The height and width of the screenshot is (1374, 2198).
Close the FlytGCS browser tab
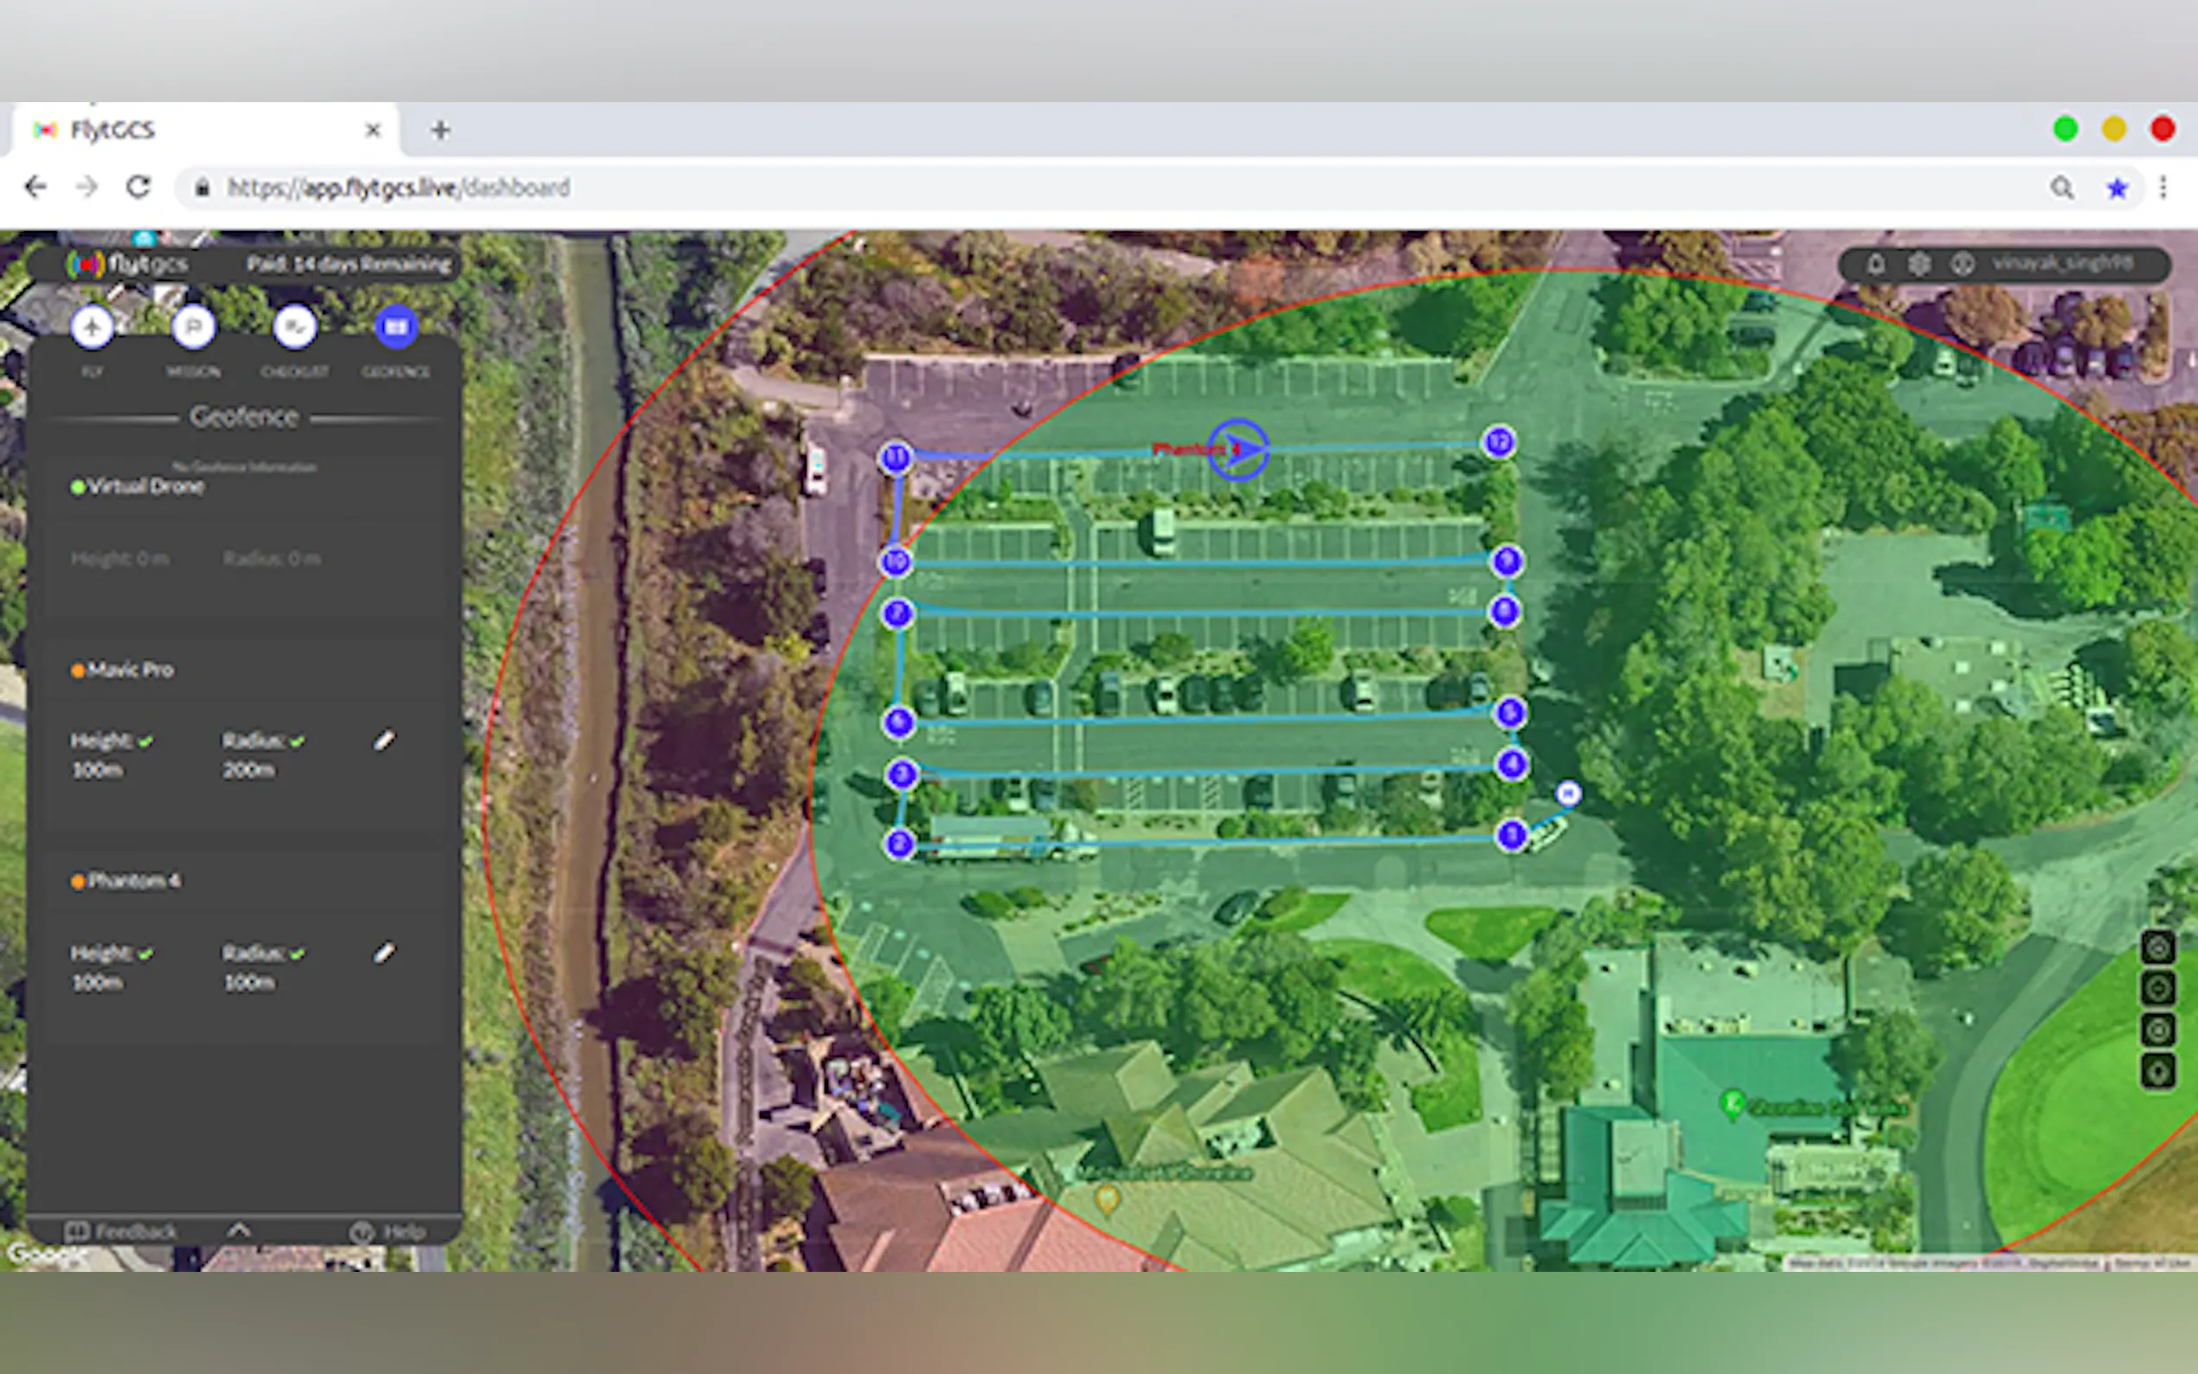pyautogui.click(x=373, y=131)
